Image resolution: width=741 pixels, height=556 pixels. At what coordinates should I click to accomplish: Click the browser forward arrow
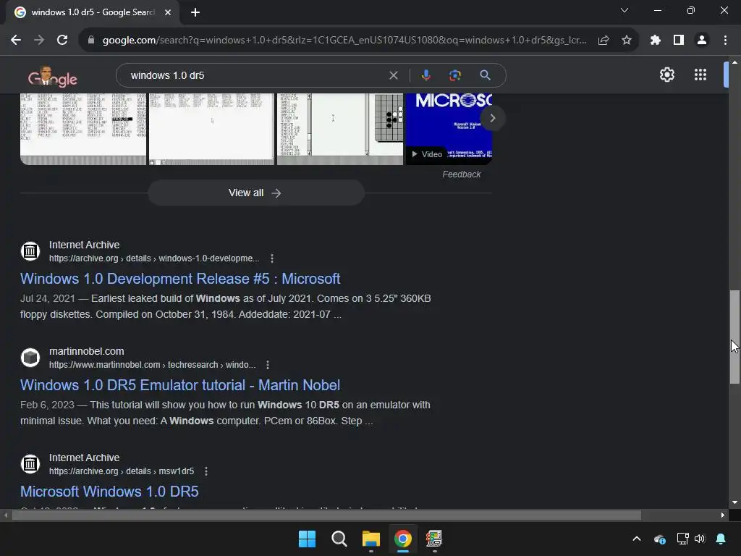(39, 41)
